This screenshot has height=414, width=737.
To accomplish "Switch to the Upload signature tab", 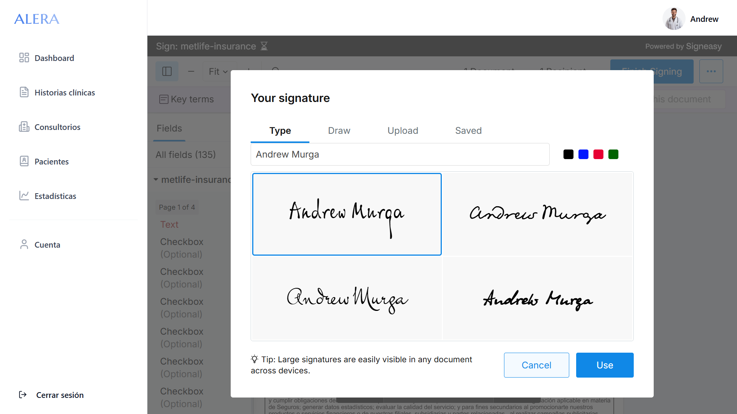I will coord(403,131).
